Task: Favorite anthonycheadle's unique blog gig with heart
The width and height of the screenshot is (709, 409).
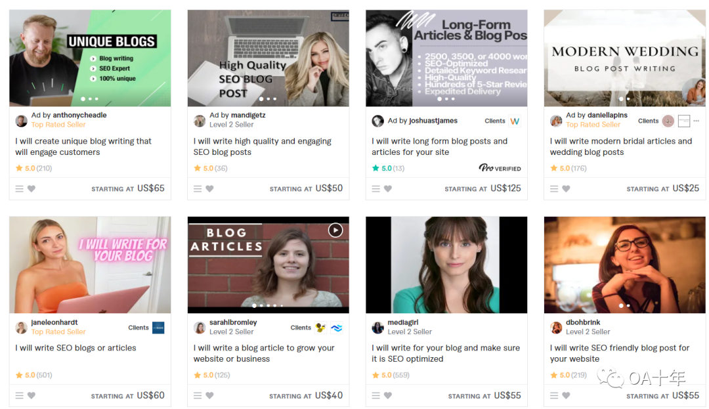Action: [x=32, y=189]
